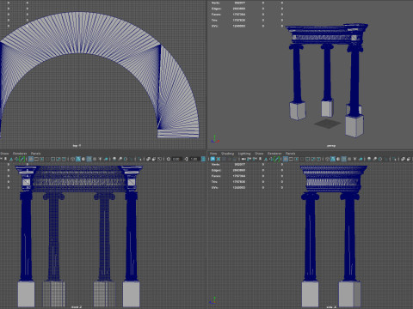Click use default material in side panel
Viewport: 413px width, 309px height.
click(x=338, y=159)
